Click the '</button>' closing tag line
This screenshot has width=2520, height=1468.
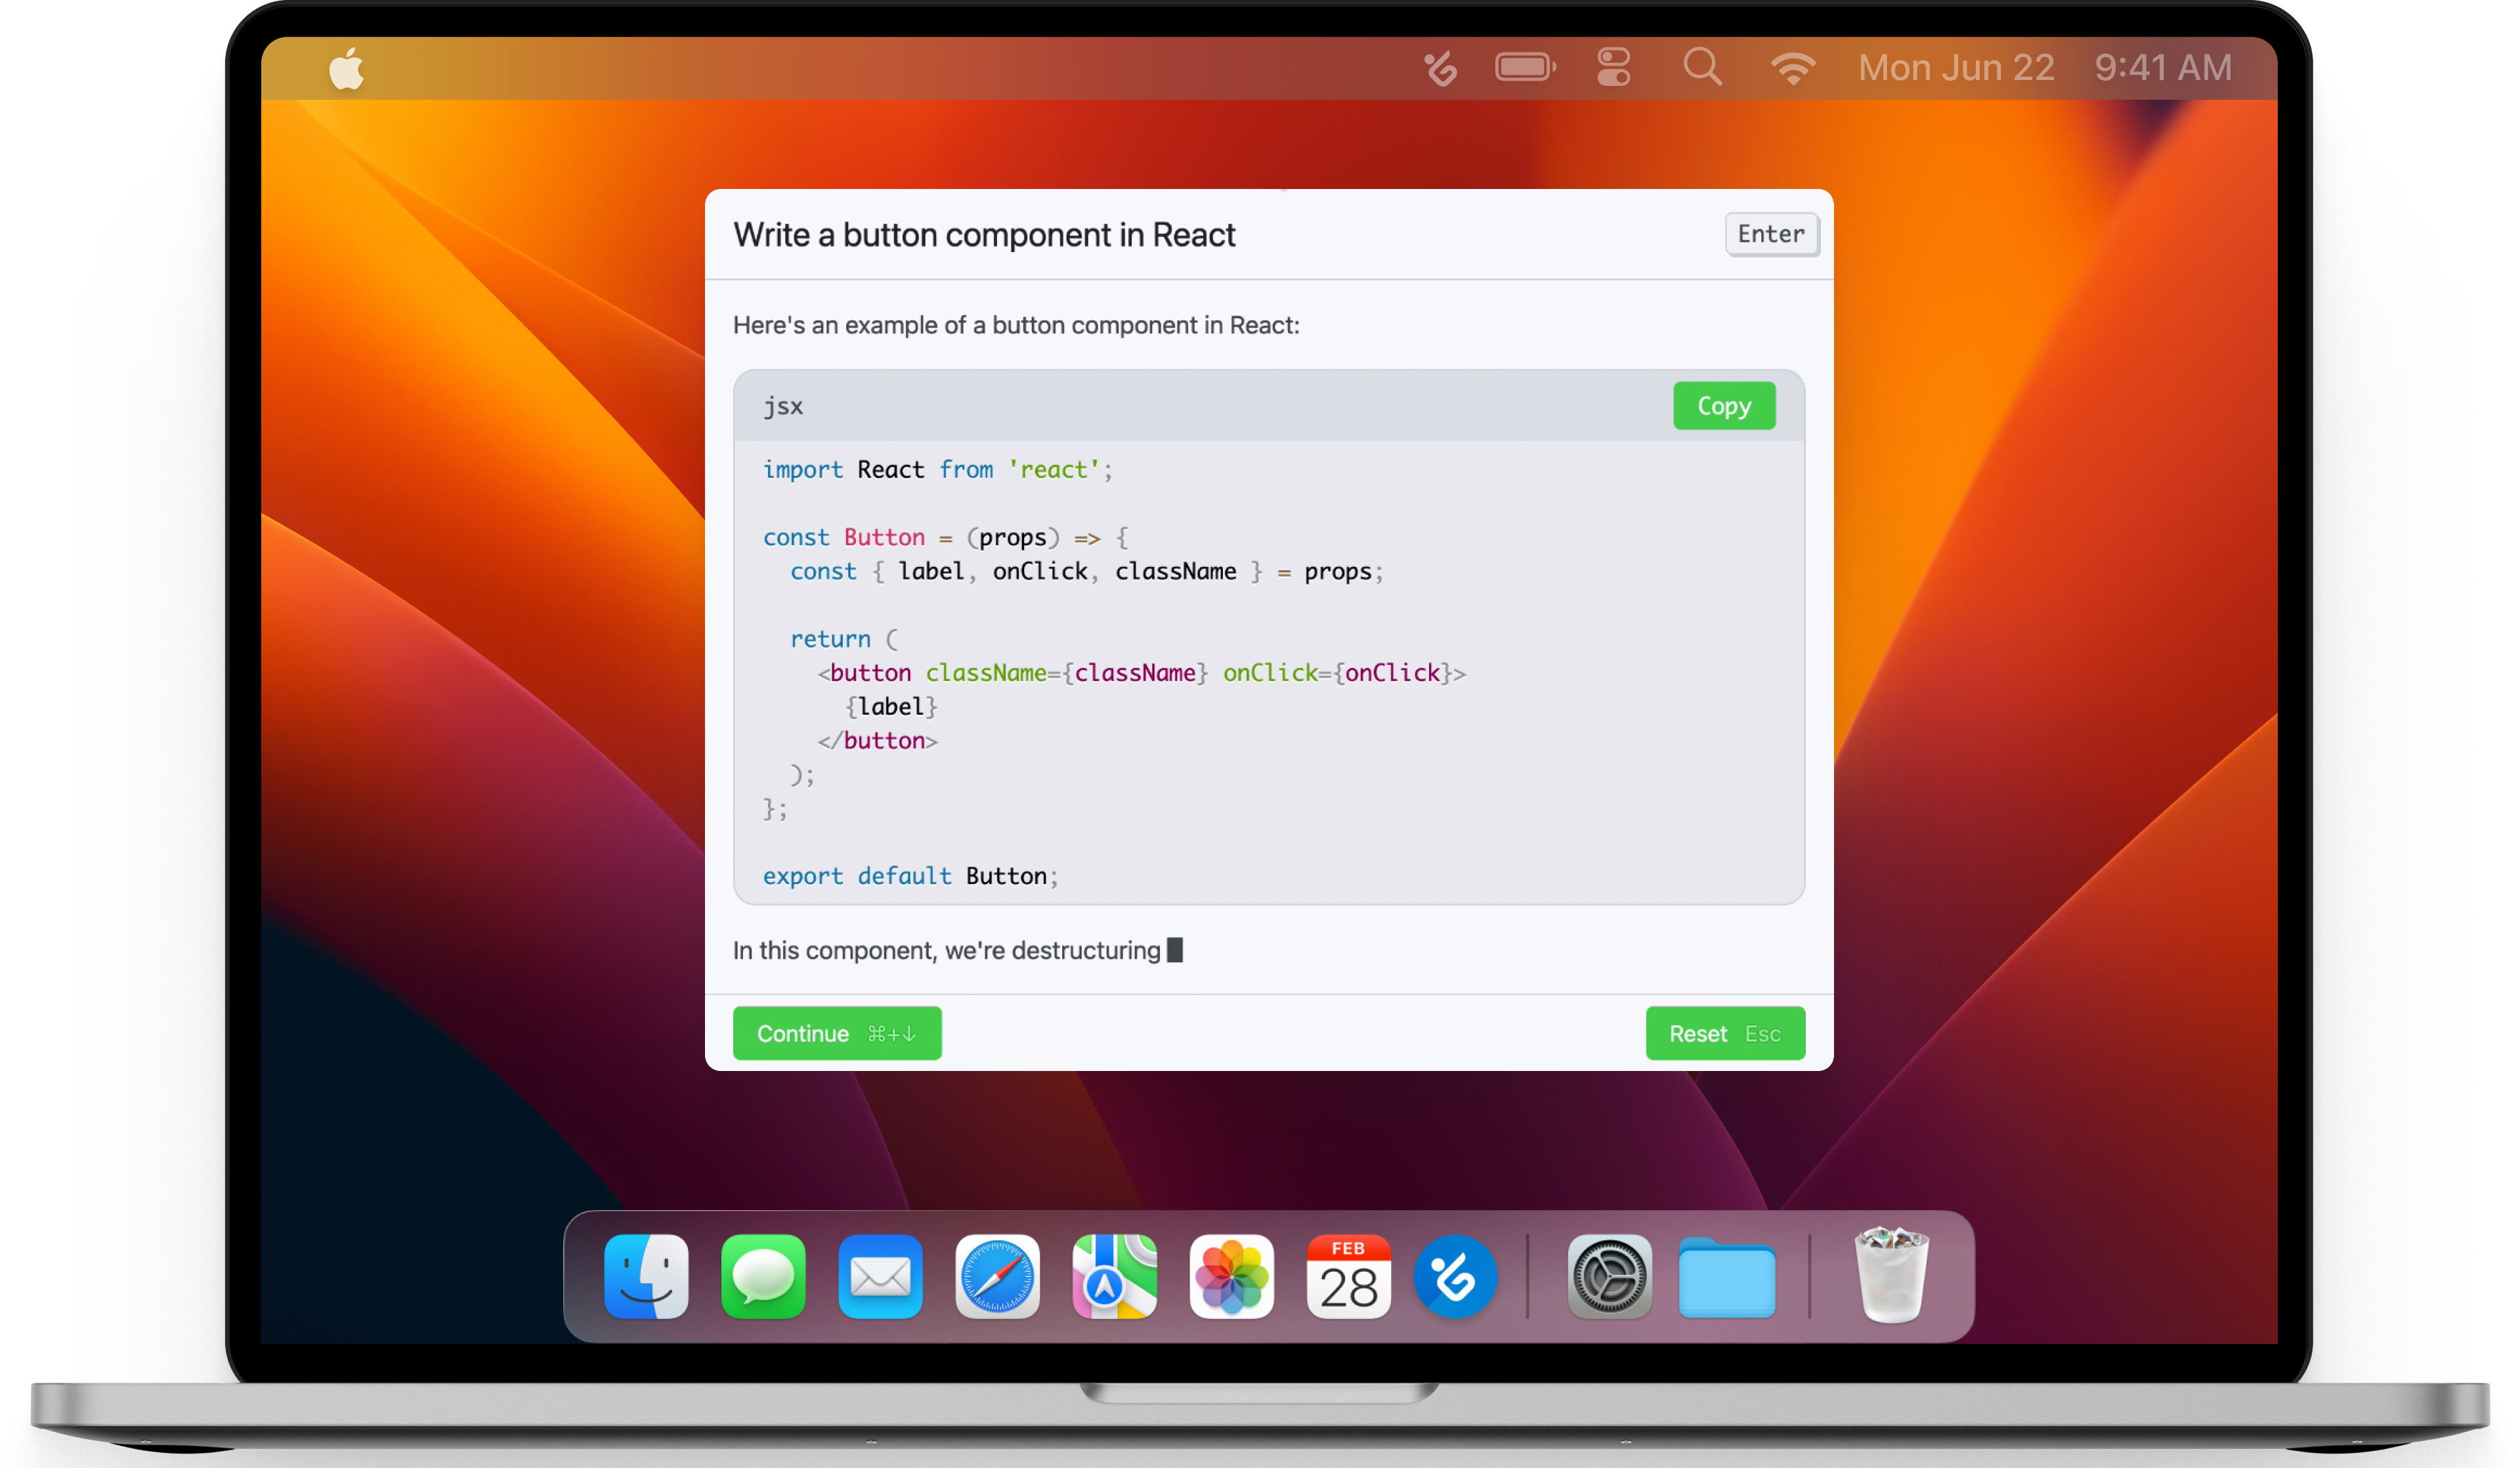877,741
